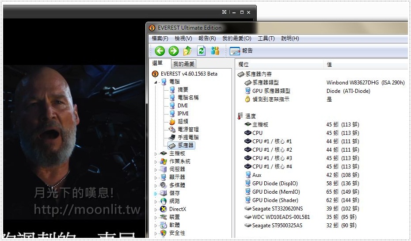Switch to the 我的最愛 tab

[x=183, y=64]
